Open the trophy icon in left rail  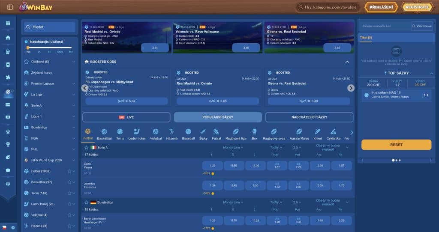8,144
